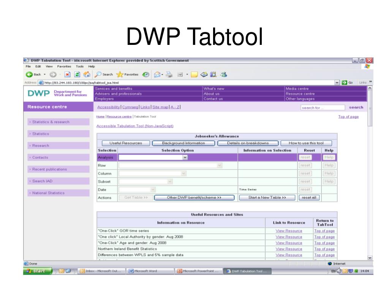Image resolution: width=389 pixels, height=292 pixels.
Task: Expand the Date selection dropdown
Action: click(x=153, y=190)
